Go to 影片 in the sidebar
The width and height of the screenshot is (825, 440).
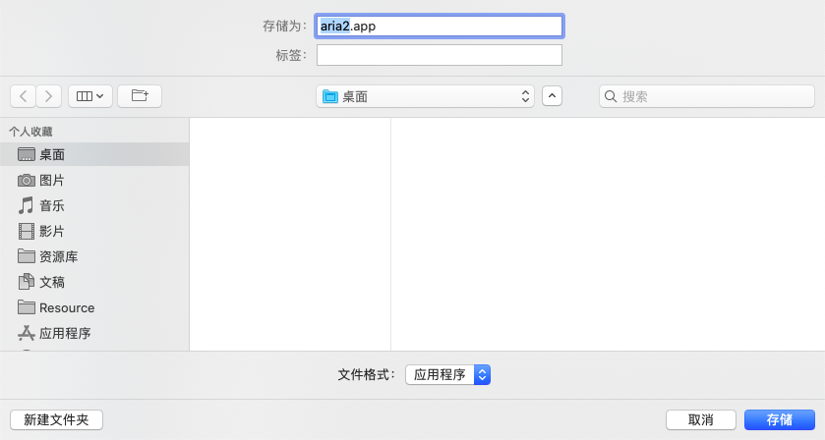click(51, 232)
